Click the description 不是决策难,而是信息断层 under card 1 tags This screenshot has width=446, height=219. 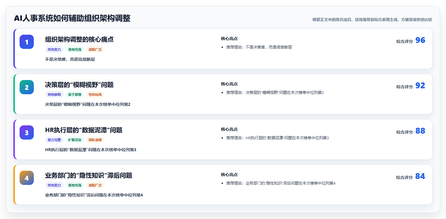70,59
